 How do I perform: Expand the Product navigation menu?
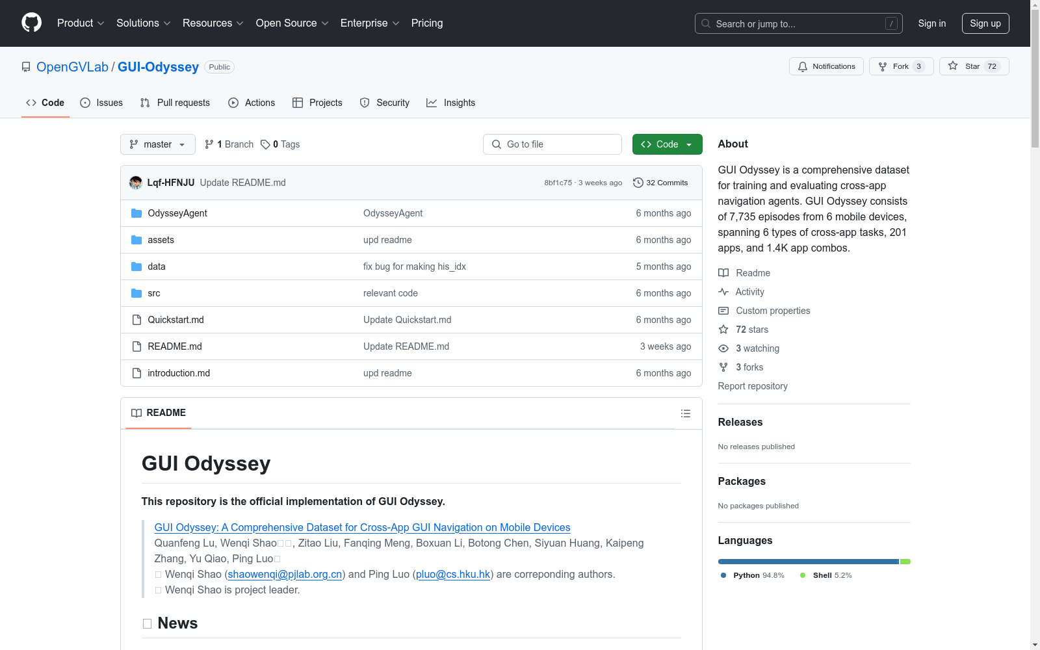point(81,23)
